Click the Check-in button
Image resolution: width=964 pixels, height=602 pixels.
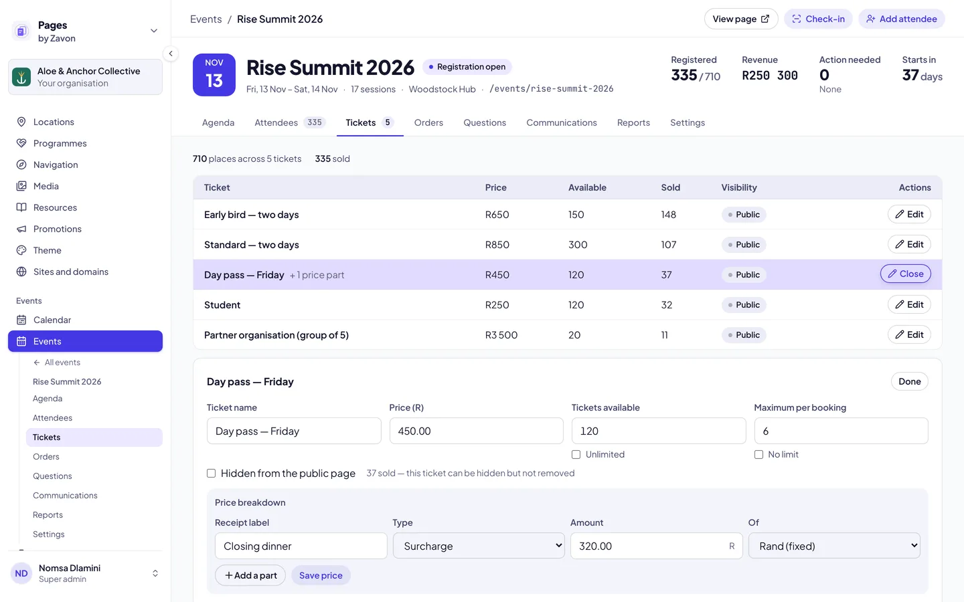[818, 19]
